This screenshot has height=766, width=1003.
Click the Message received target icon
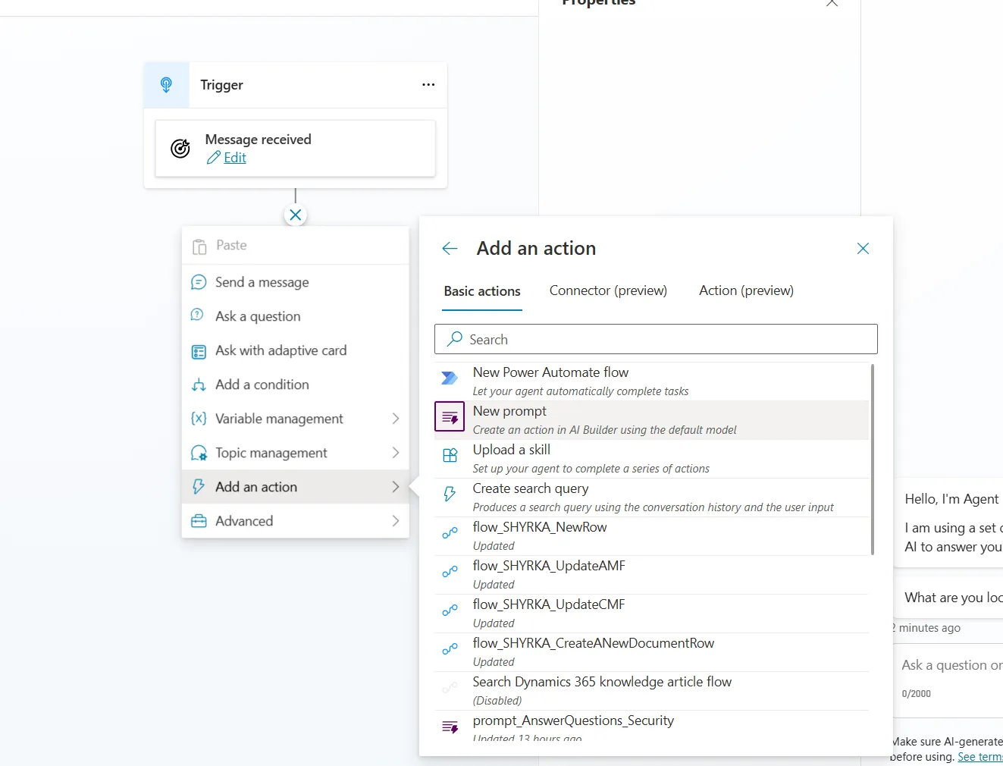[x=180, y=149]
